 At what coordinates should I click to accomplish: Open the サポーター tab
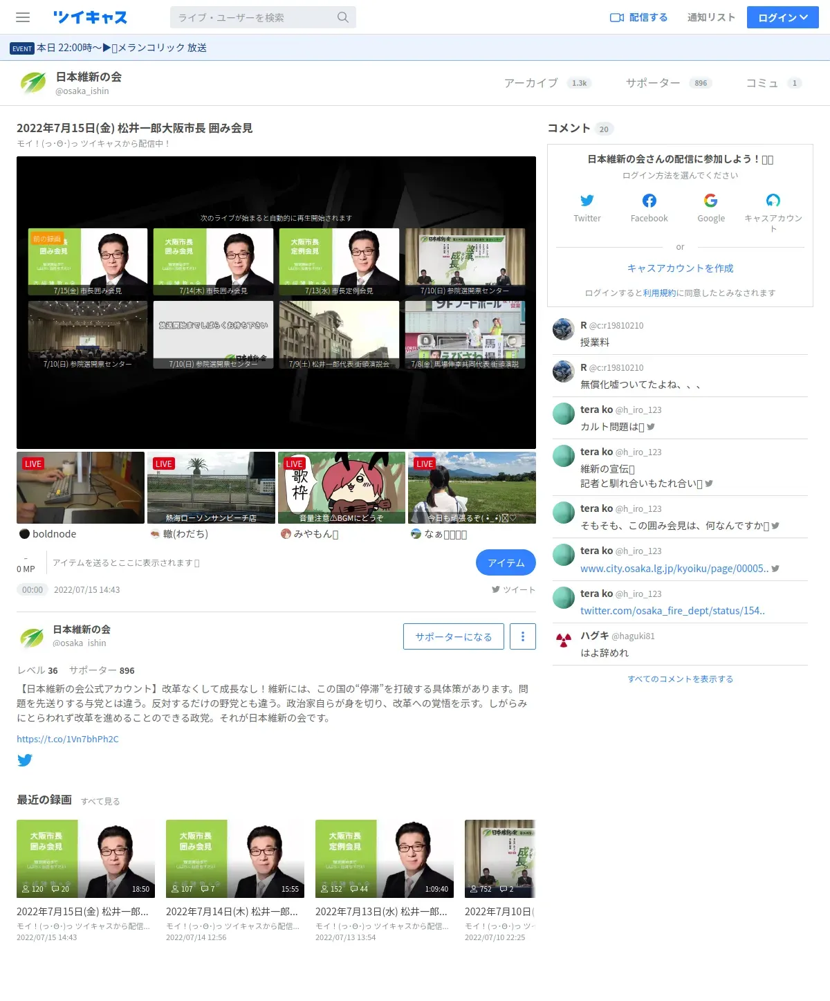[668, 83]
